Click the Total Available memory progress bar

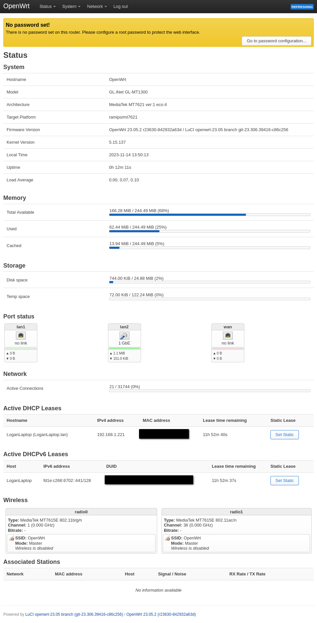point(210,215)
